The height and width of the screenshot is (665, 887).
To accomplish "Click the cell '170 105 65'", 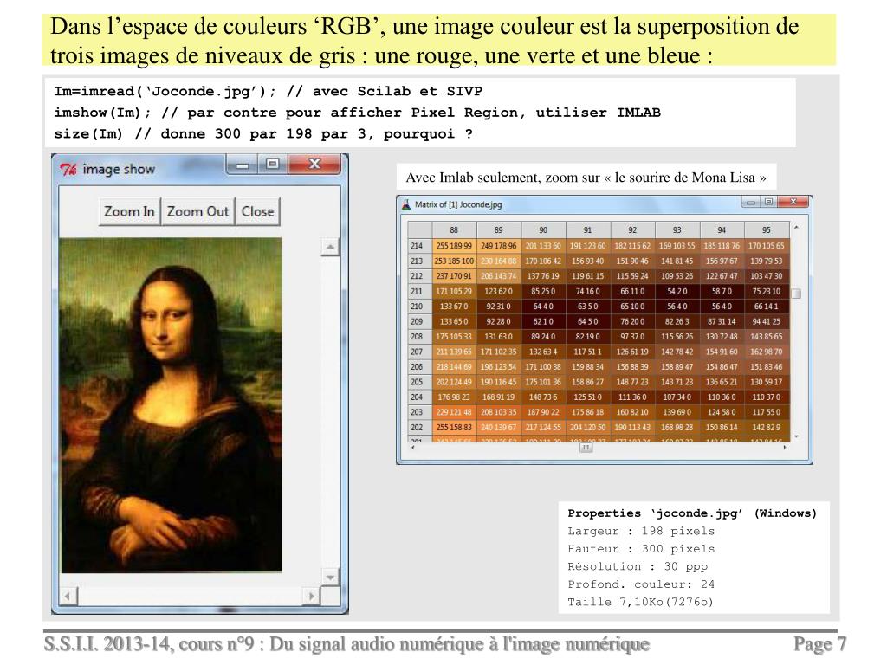I will coord(767,246).
